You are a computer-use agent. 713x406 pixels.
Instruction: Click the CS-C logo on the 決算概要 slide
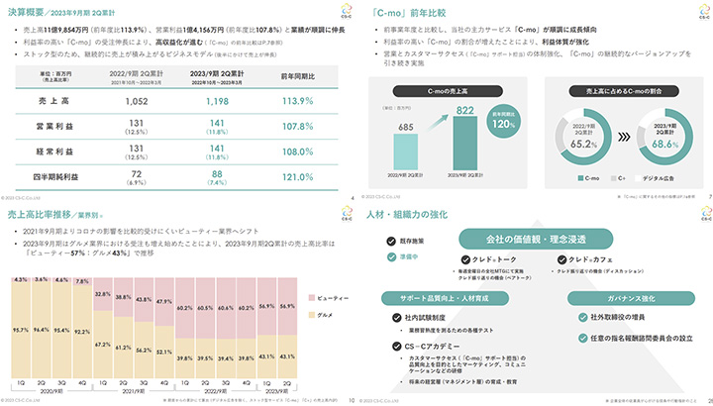(x=346, y=11)
